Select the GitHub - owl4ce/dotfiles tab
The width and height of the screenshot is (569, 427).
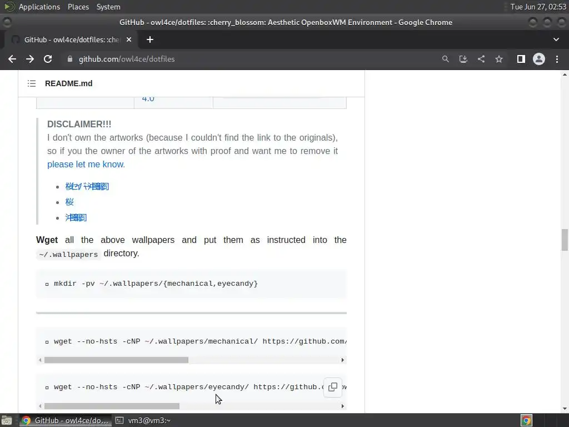click(x=72, y=39)
